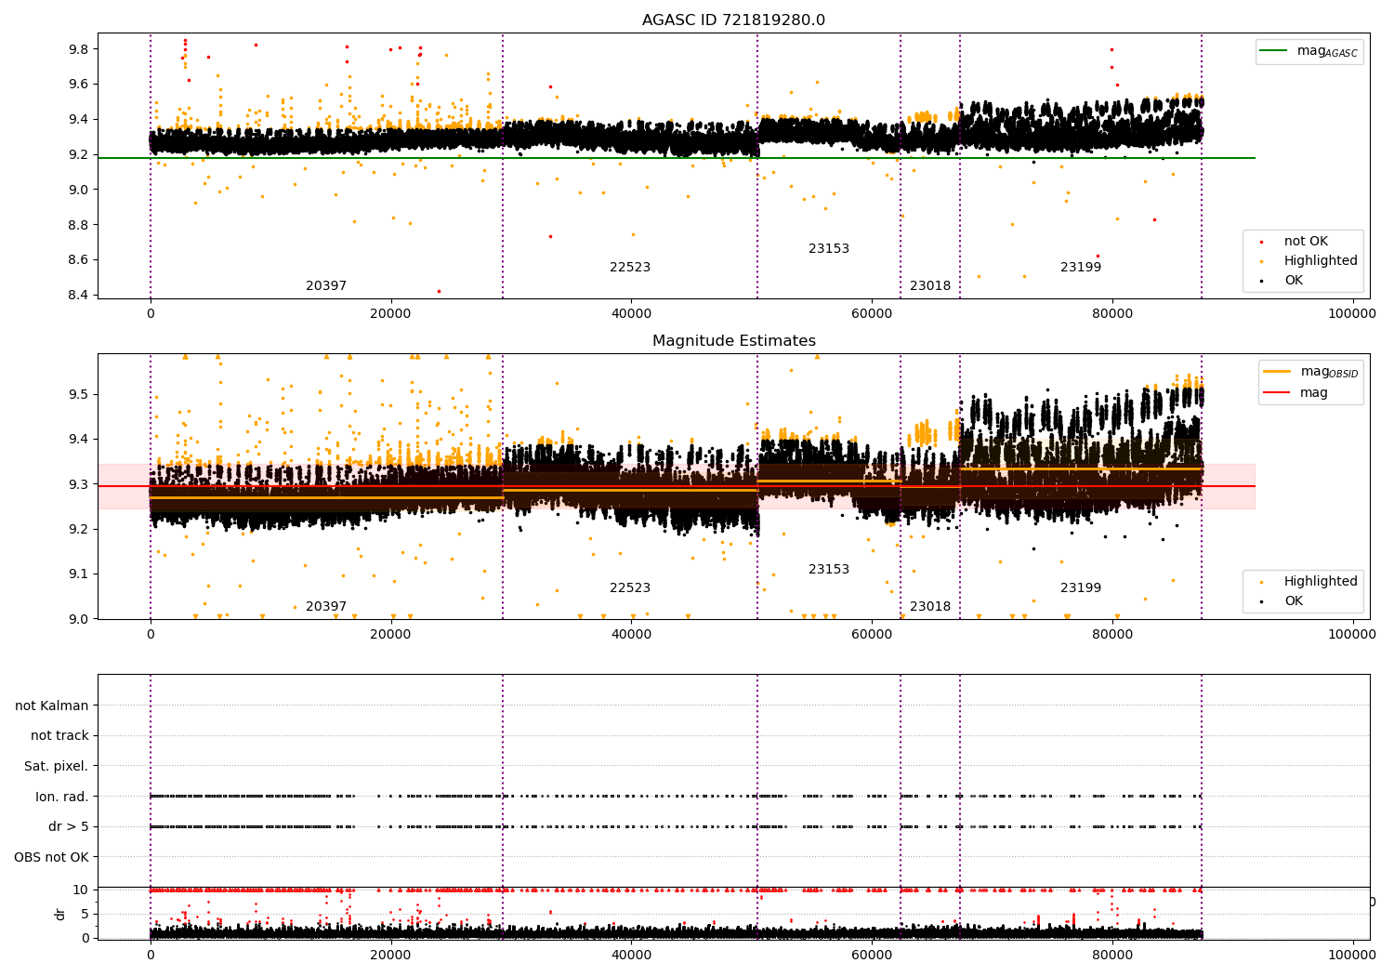Image resolution: width=1394 pixels, height=976 pixels.
Task: Click the 9.5 tick on Magnitude Estimates plot
Action: click(x=78, y=394)
